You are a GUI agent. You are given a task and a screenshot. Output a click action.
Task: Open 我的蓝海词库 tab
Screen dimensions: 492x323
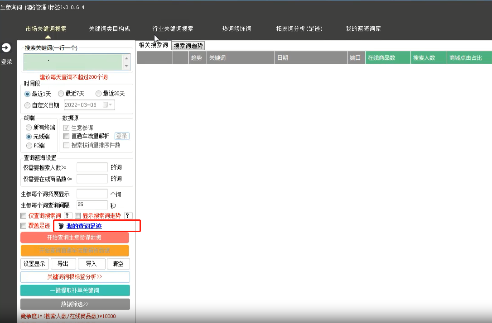pyautogui.click(x=363, y=29)
